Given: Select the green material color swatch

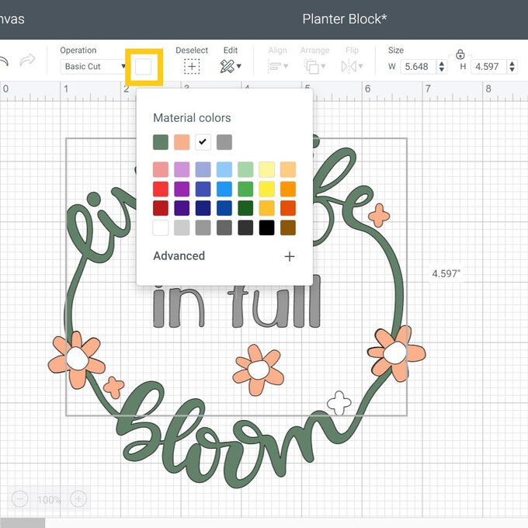Looking at the screenshot, I should [161, 142].
